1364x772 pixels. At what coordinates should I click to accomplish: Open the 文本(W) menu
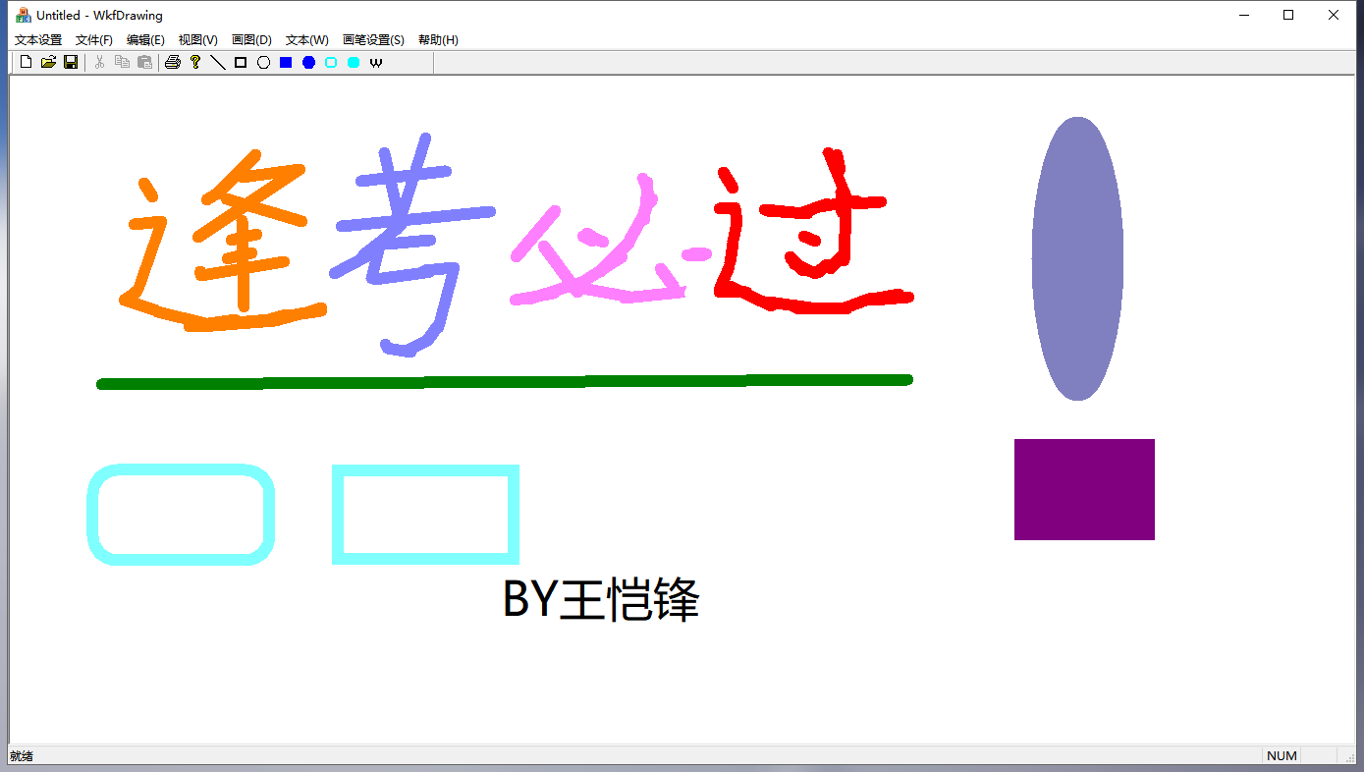pos(307,40)
